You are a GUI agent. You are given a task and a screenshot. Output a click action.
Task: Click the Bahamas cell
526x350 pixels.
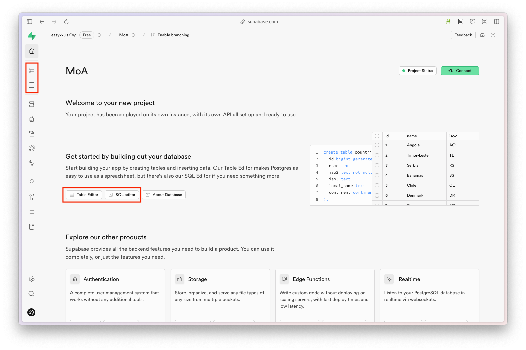425,175
